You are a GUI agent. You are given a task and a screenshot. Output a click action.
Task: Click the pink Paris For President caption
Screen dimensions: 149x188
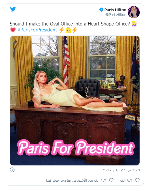point(76,147)
